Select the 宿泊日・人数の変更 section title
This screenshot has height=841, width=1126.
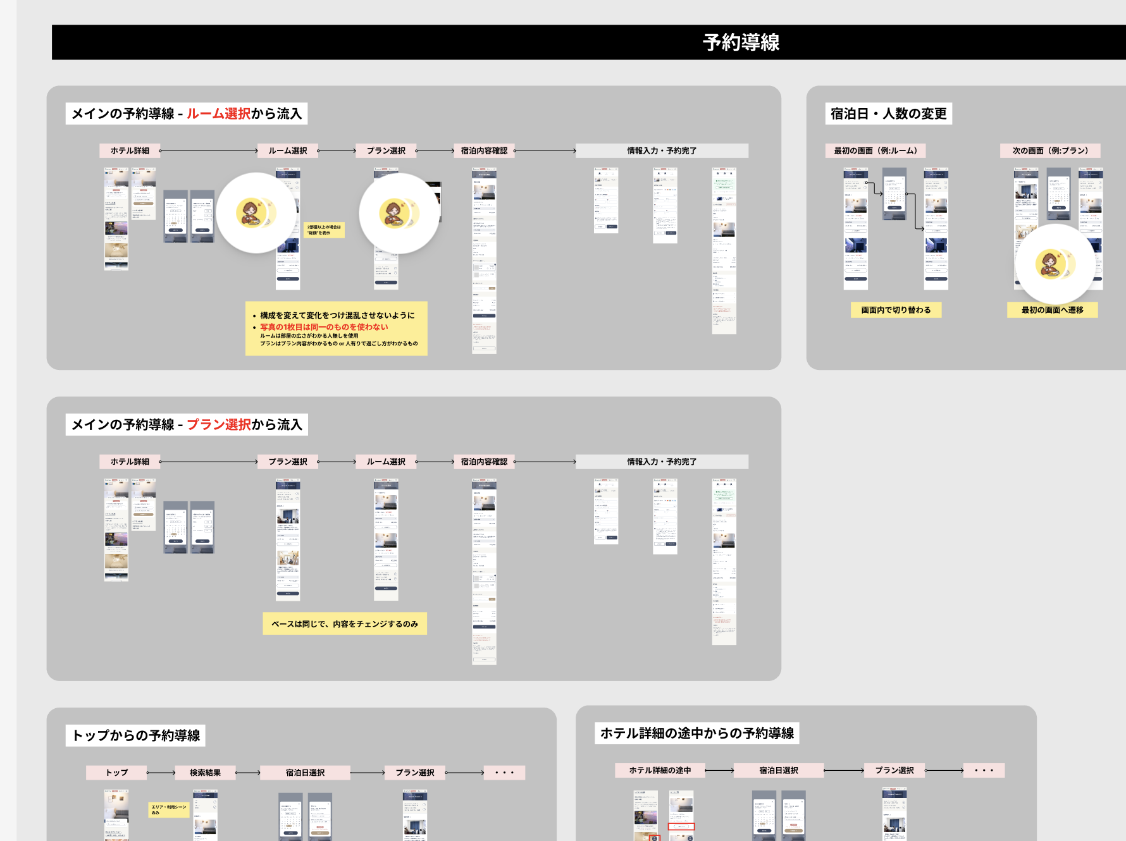click(889, 114)
